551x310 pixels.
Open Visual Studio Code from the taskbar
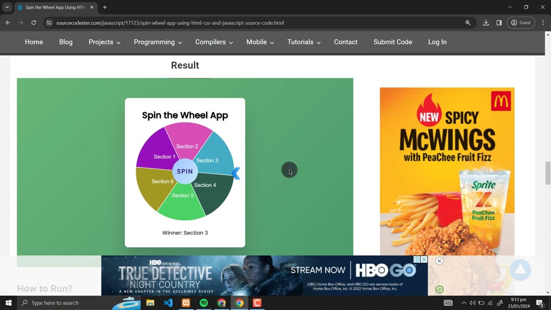click(168, 303)
